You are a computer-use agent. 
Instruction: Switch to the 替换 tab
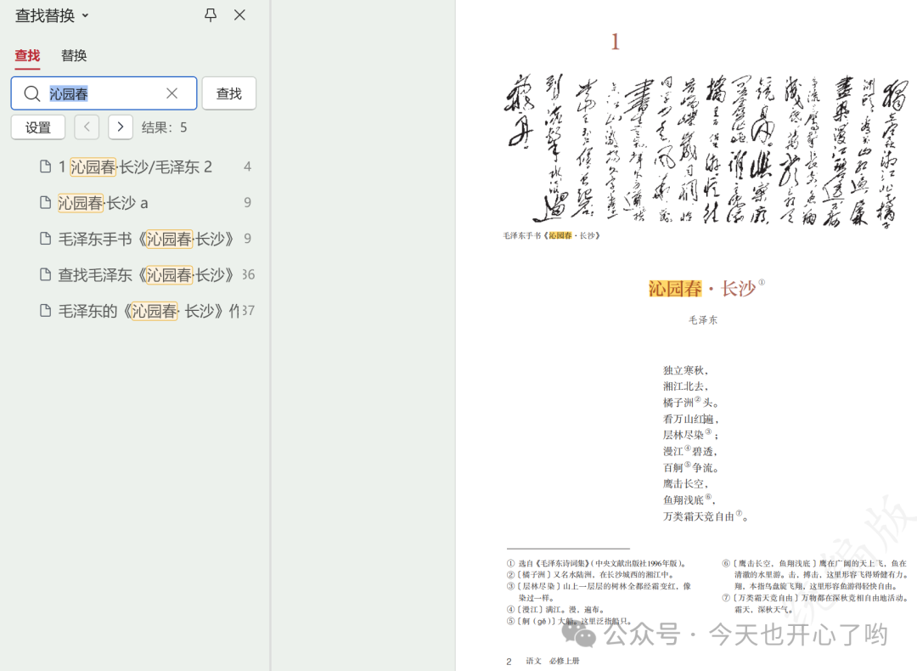[x=74, y=55]
